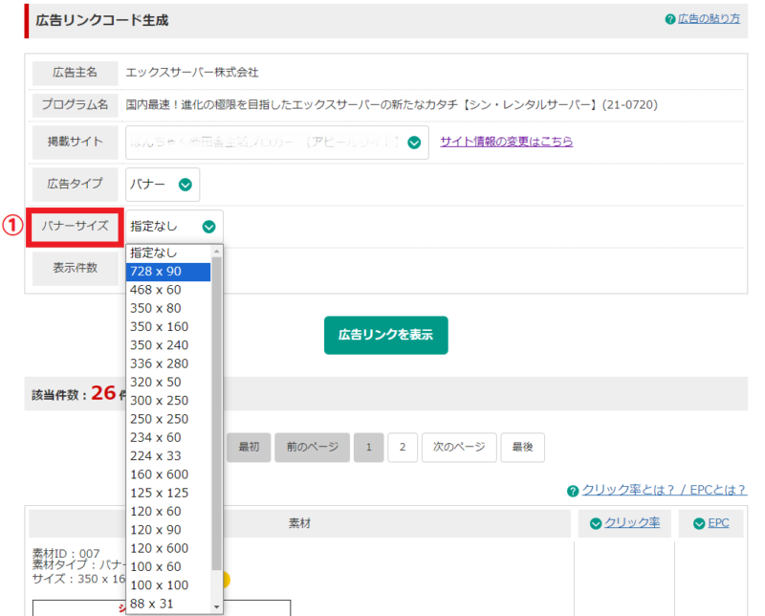
Task: Click the 広告リンクを表示 button
Action: (385, 336)
